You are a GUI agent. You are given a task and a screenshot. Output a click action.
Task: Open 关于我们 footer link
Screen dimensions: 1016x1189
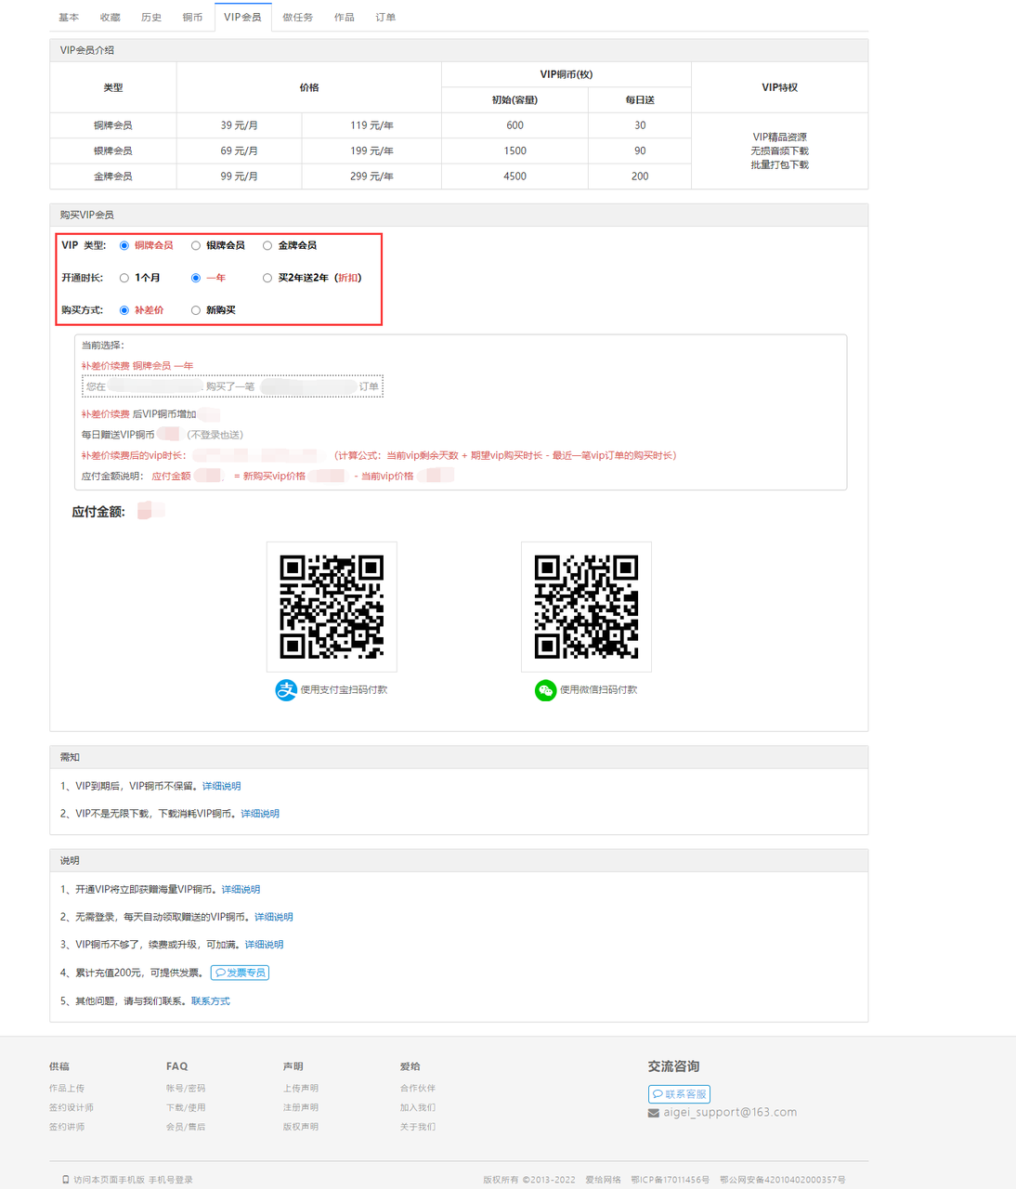click(418, 1128)
